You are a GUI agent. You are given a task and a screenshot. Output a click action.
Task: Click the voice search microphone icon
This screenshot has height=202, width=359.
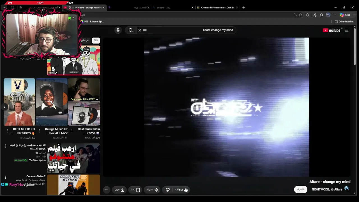[118, 30]
